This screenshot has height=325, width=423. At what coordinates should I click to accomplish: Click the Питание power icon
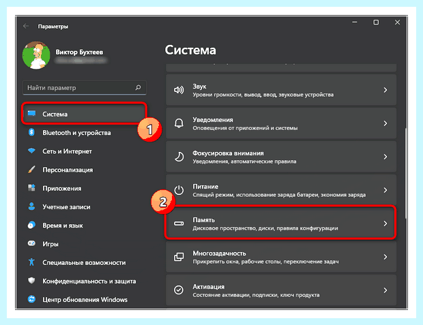179,190
